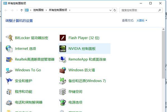Open the BitLocker drive encryption icon
The width and height of the screenshot is (167, 112).
click(x=9, y=38)
